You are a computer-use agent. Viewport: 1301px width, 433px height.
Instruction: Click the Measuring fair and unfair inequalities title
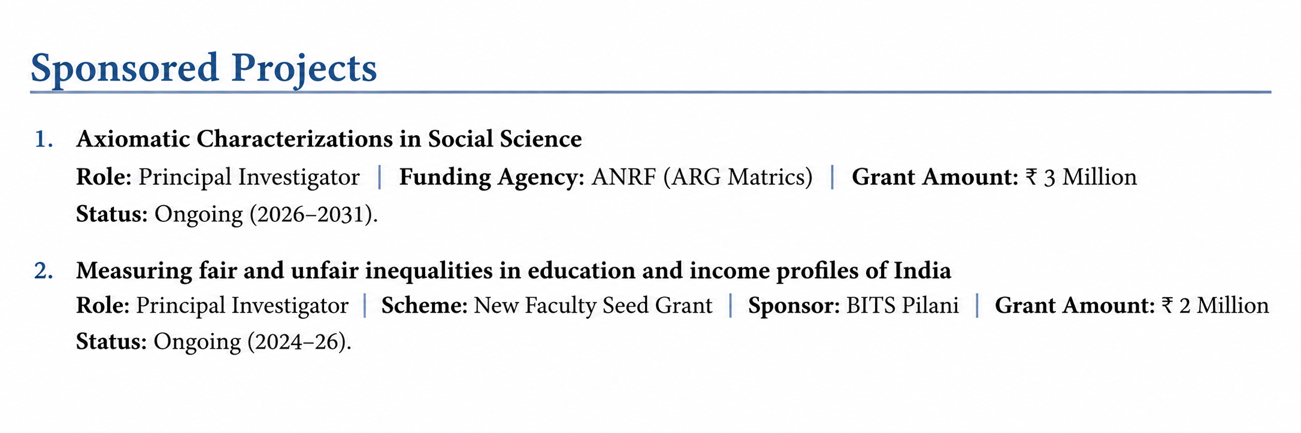pos(513,271)
